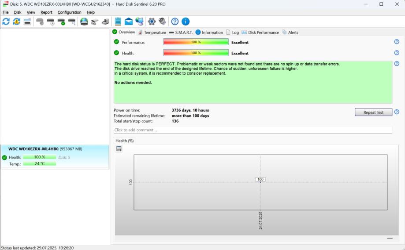Click help icon beside Performance bar
Image resolution: width=405 pixels, height=250 pixels.
tap(397, 42)
